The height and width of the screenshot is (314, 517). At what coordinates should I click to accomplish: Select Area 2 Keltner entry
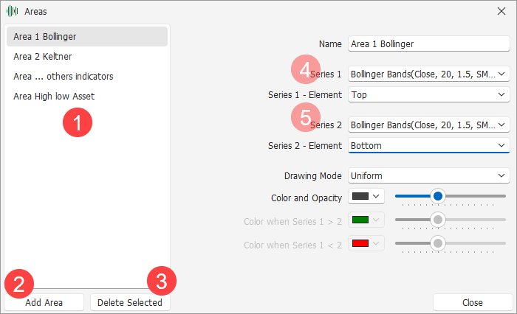point(87,56)
